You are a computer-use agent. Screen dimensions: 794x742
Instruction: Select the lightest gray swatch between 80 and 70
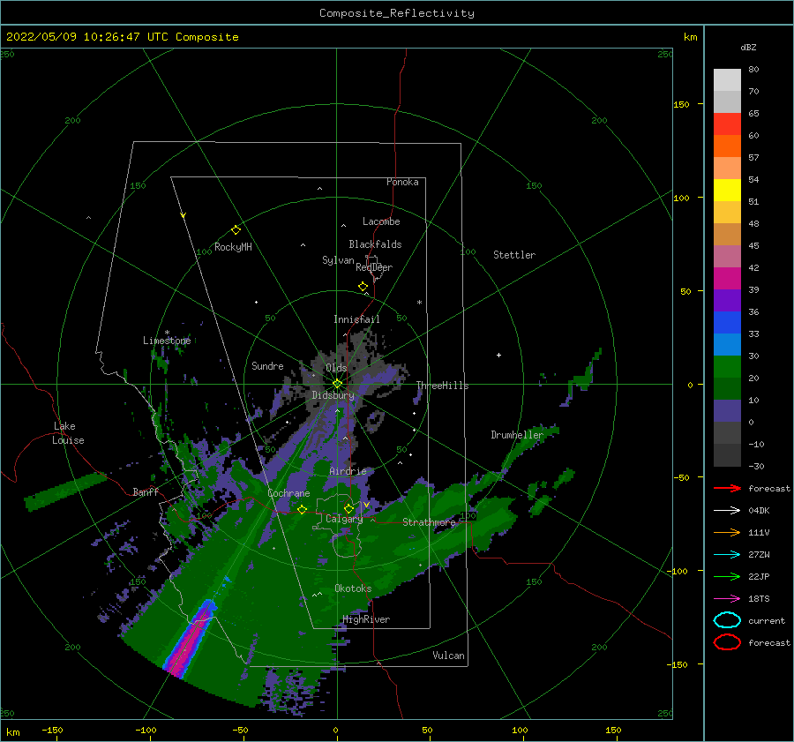pyautogui.click(x=727, y=80)
